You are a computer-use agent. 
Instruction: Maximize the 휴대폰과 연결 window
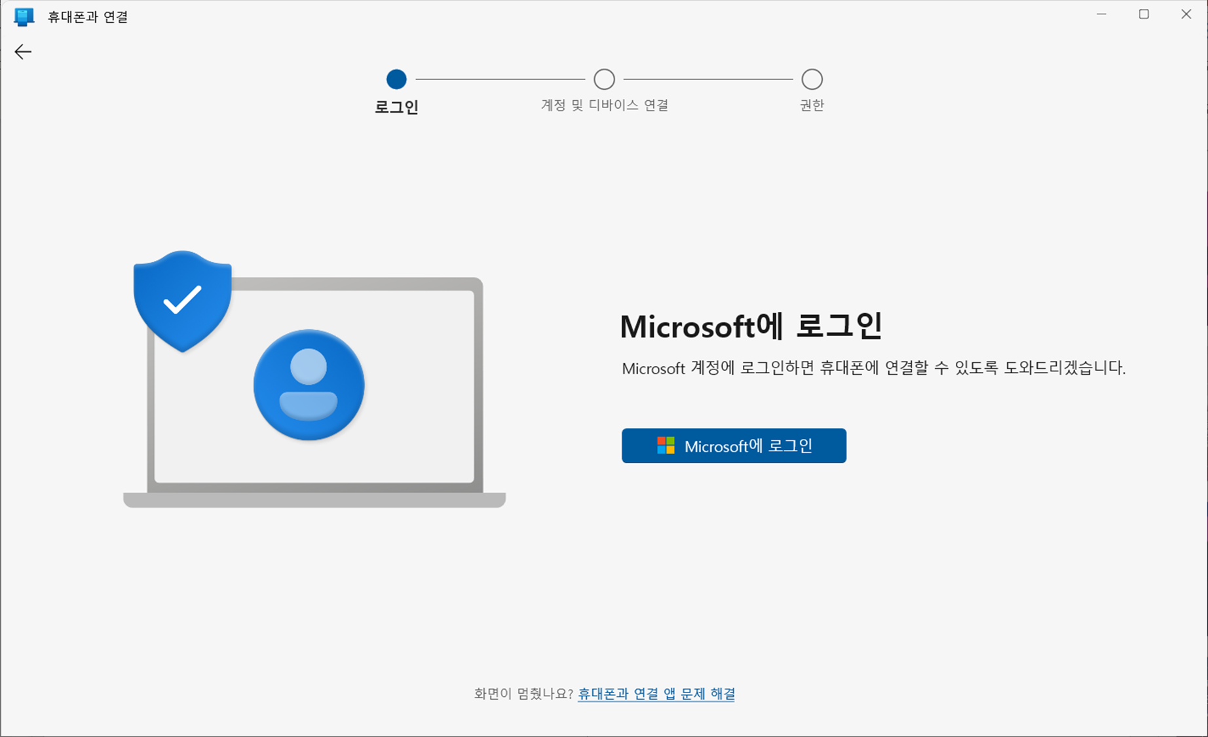tap(1144, 14)
